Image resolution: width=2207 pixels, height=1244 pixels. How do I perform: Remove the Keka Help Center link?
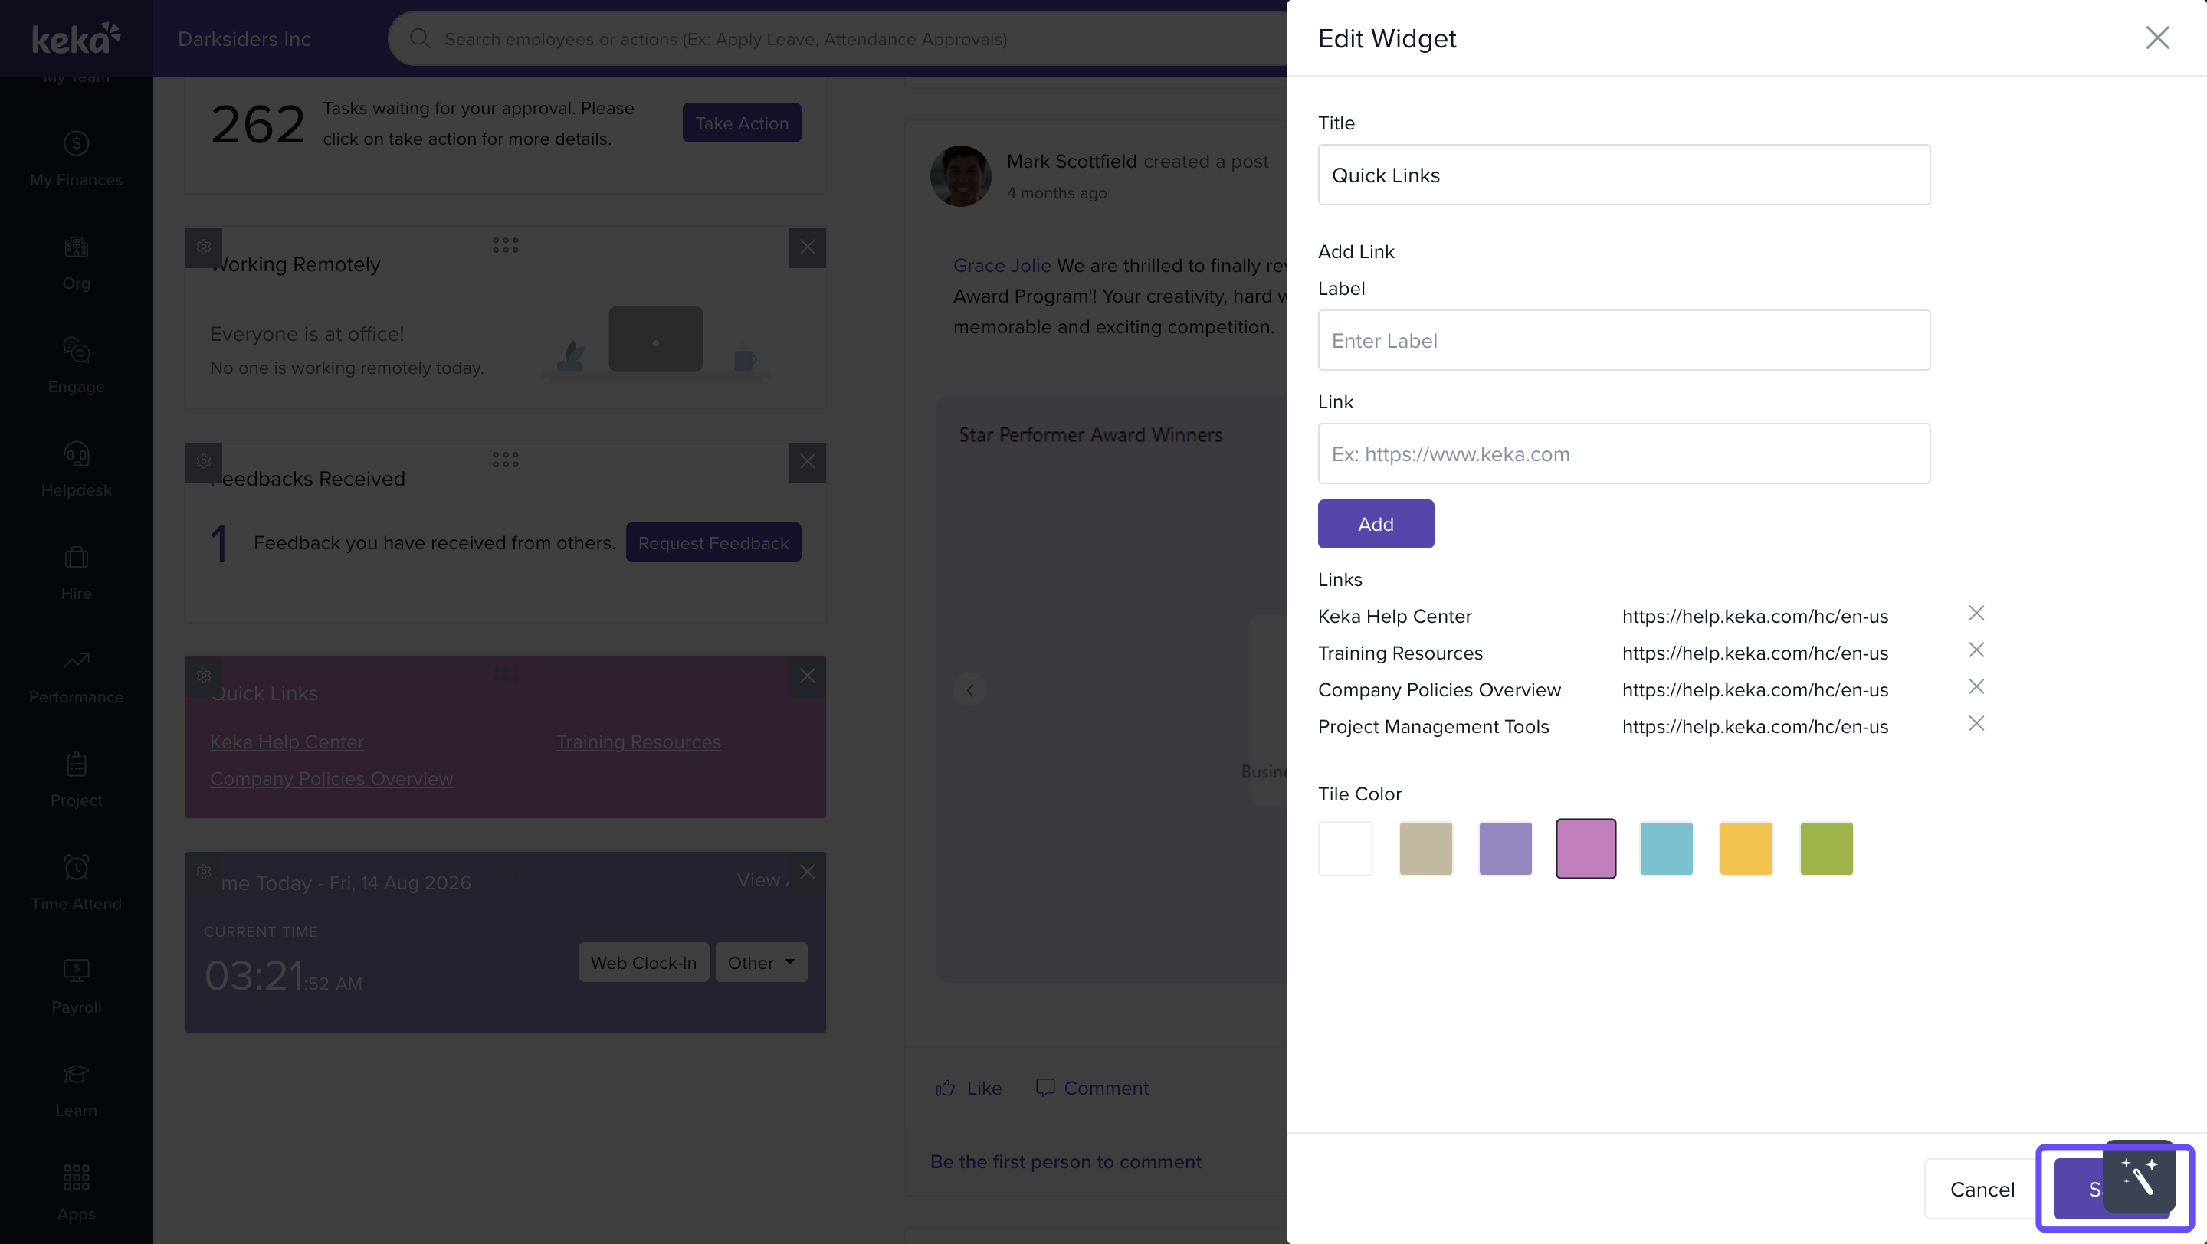(1976, 613)
